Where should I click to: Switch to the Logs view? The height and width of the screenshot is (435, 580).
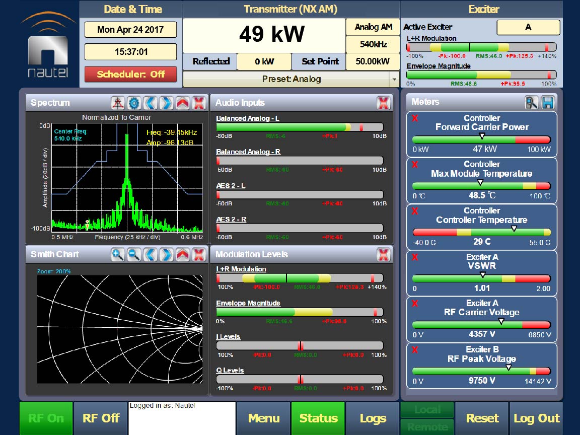(372, 418)
